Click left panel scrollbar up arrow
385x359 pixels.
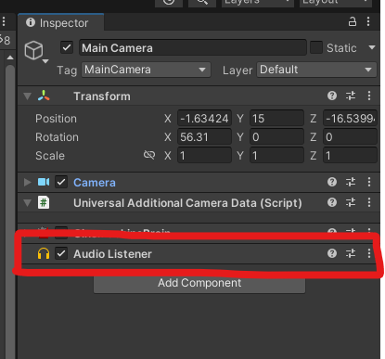coord(10,58)
